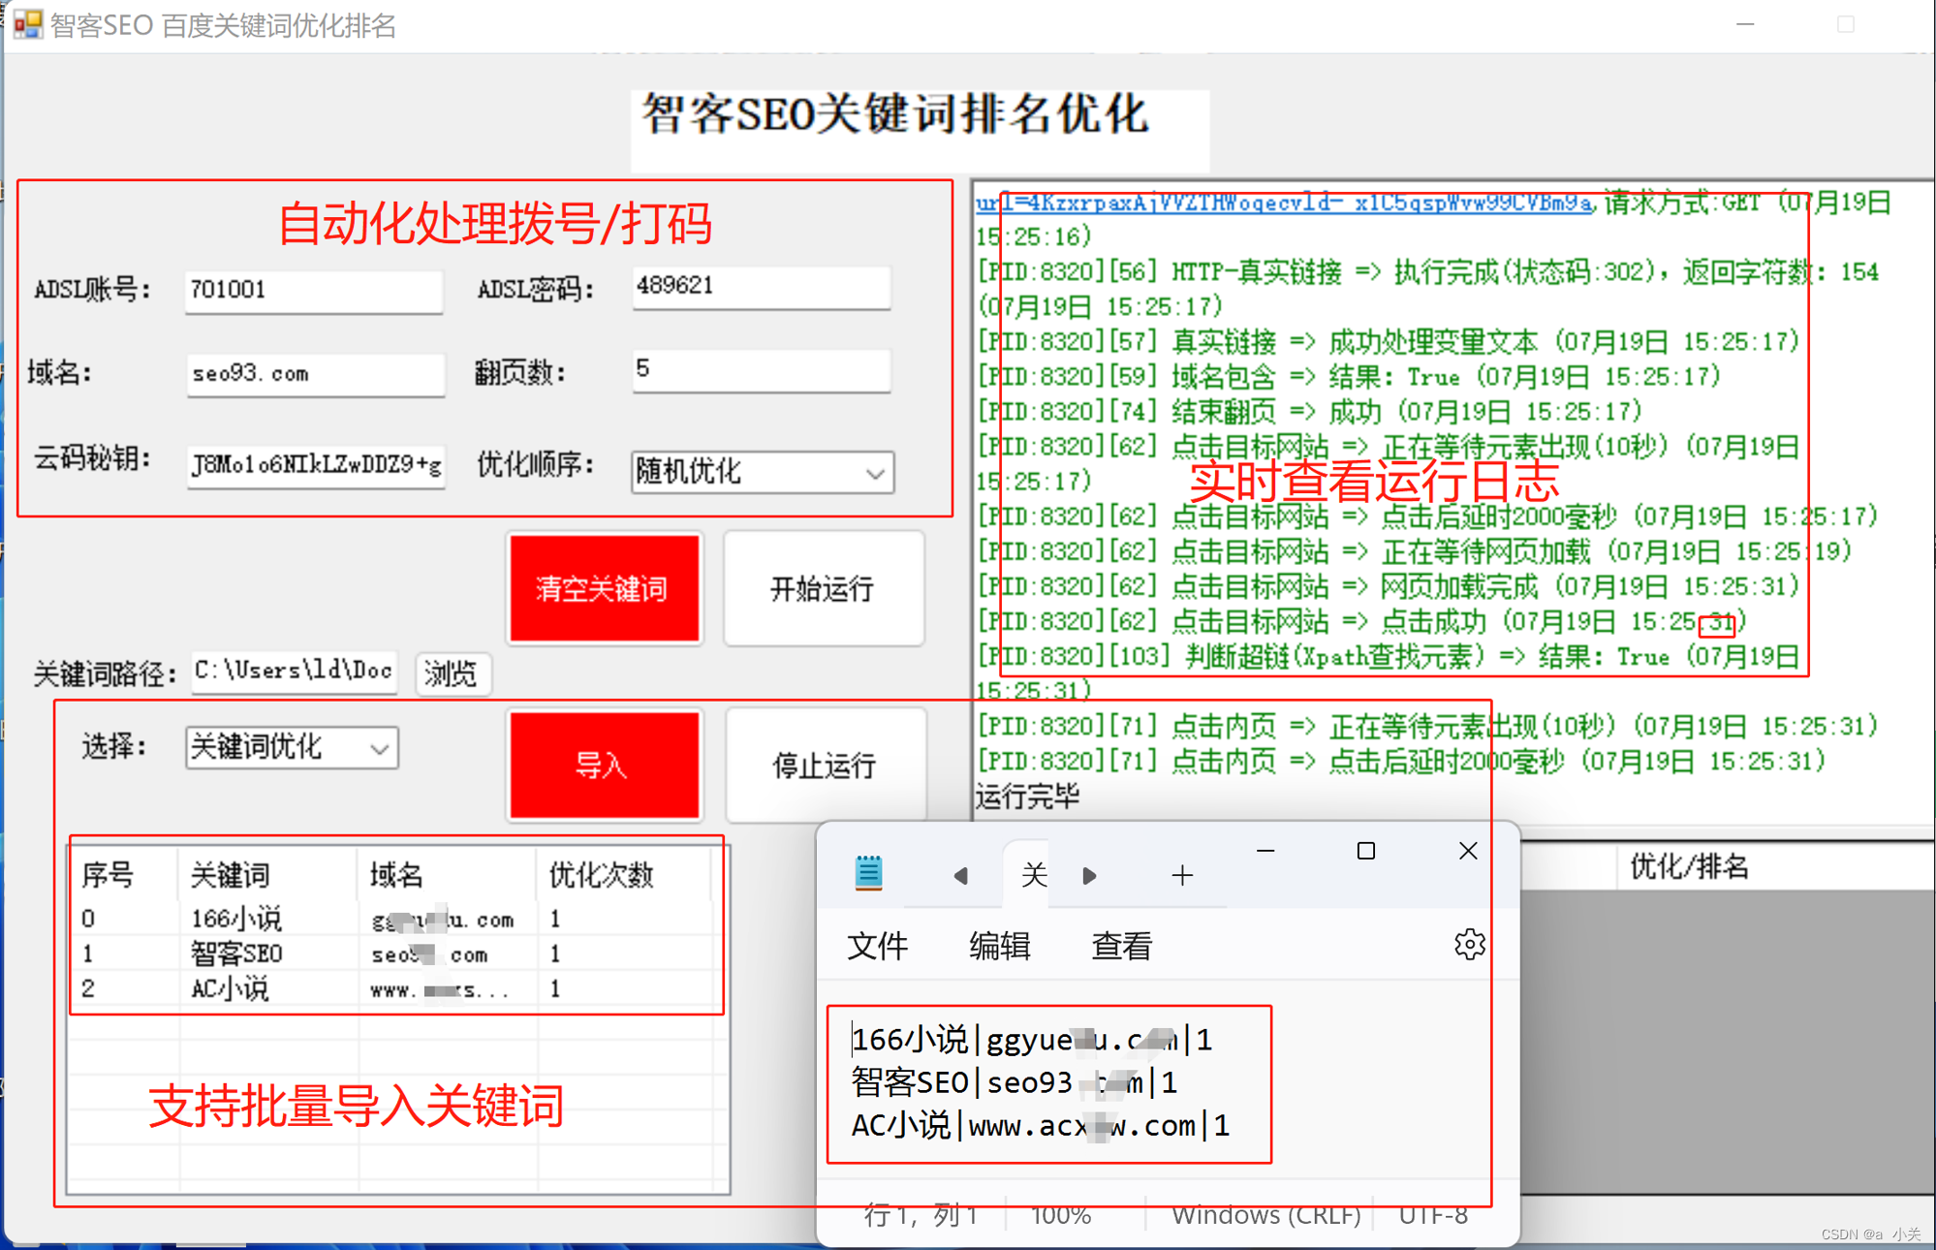The width and height of the screenshot is (1936, 1250).
Task: Focus the ADSL账号 input field
Action: click(x=314, y=291)
